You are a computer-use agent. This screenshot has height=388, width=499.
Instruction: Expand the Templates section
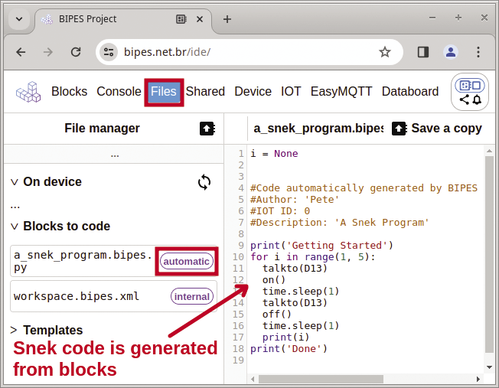(14, 330)
